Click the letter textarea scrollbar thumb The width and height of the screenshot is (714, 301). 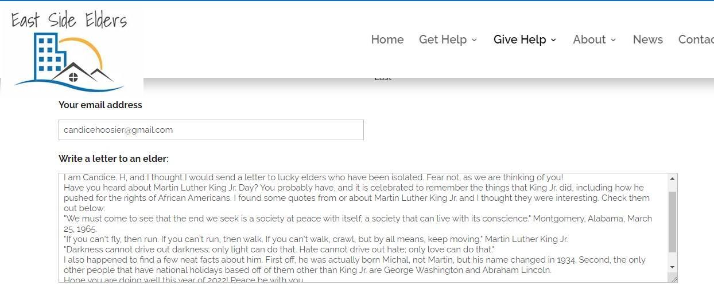click(672, 222)
